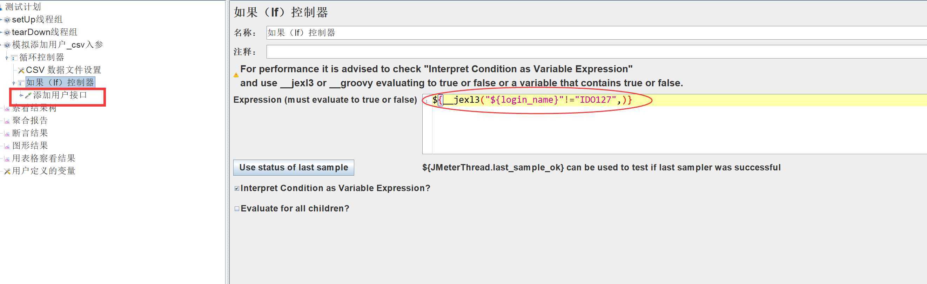Viewport: 927px width, 284px height.
Task: Click the 添加用户接口 sampler pipette icon
Action: [x=28, y=95]
